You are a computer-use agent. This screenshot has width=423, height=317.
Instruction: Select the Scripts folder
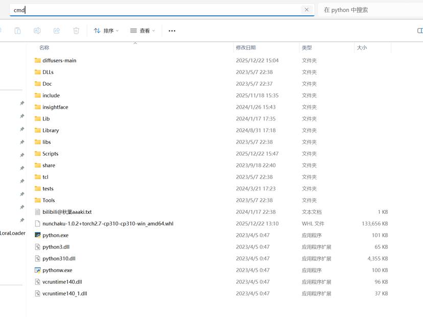tap(50, 154)
